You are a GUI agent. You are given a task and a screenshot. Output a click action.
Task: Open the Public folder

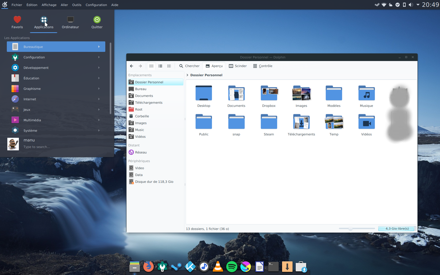pos(204,125)
